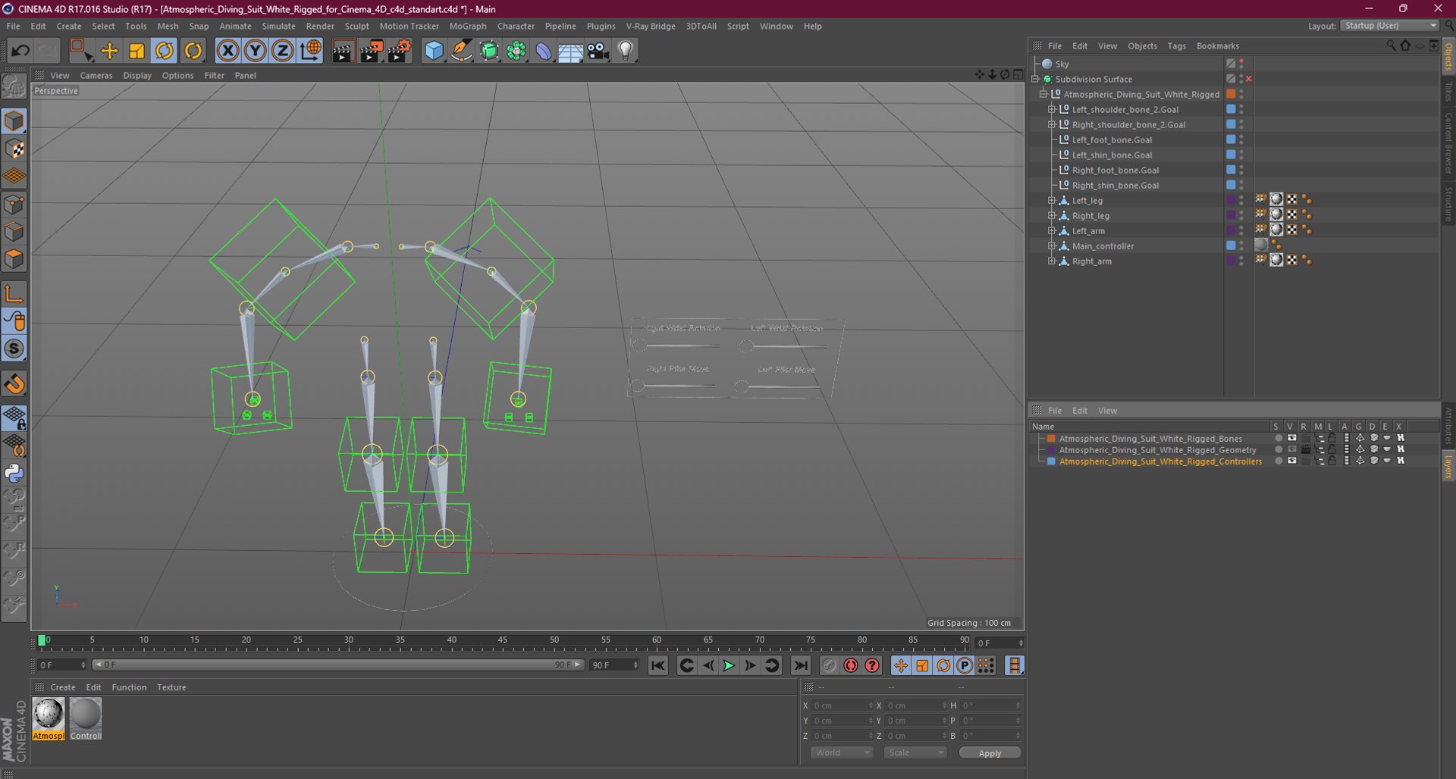Open the World coordinate dropdown
The height and width of the screenshot is (779, 1456).
842,752
